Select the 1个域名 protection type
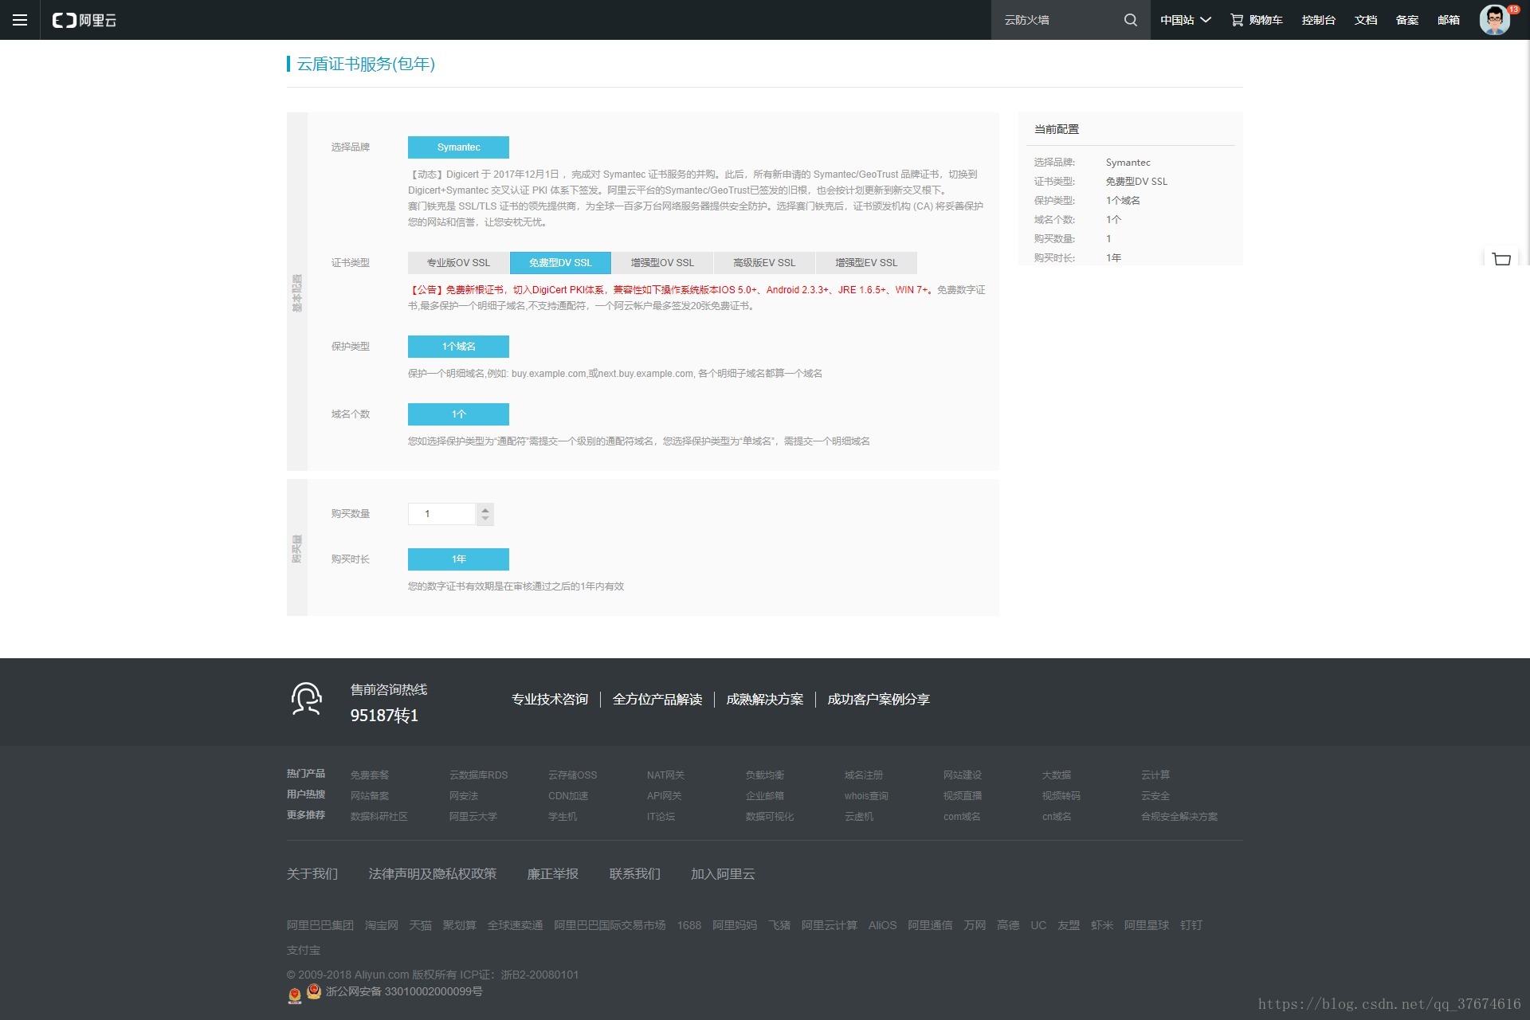The width and height of the screenshot is (1530, 1020). 458,347
